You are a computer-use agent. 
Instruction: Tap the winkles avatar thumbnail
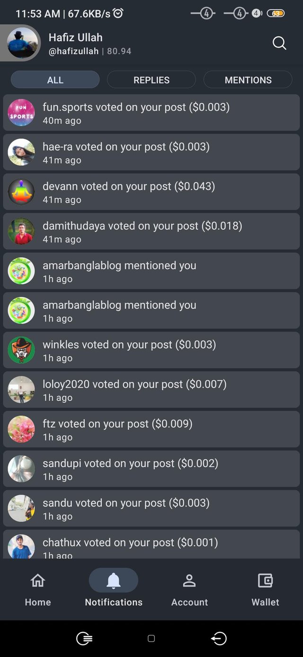(21, 350)
